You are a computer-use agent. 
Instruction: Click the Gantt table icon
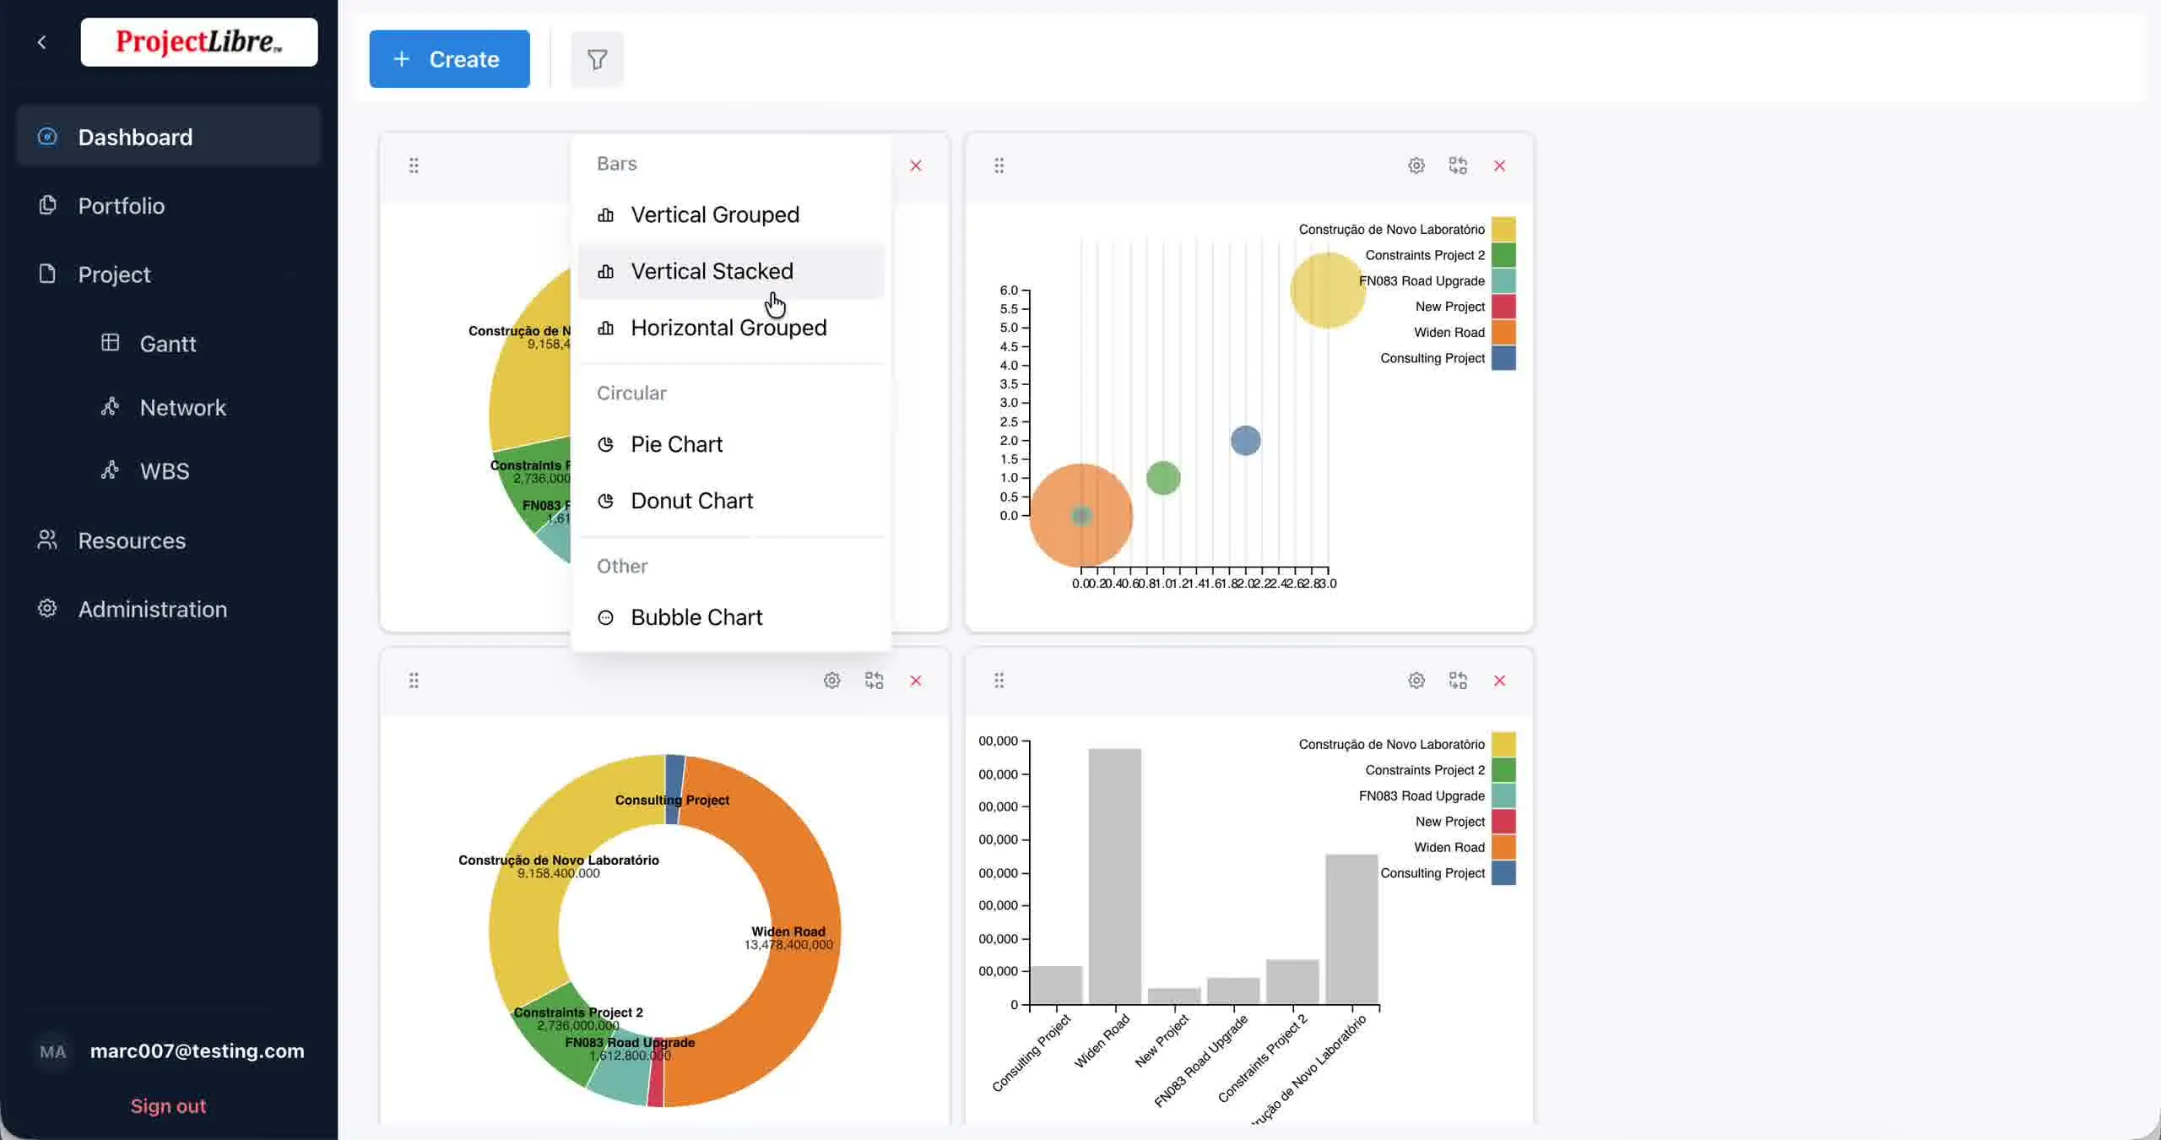pos(110,343)
